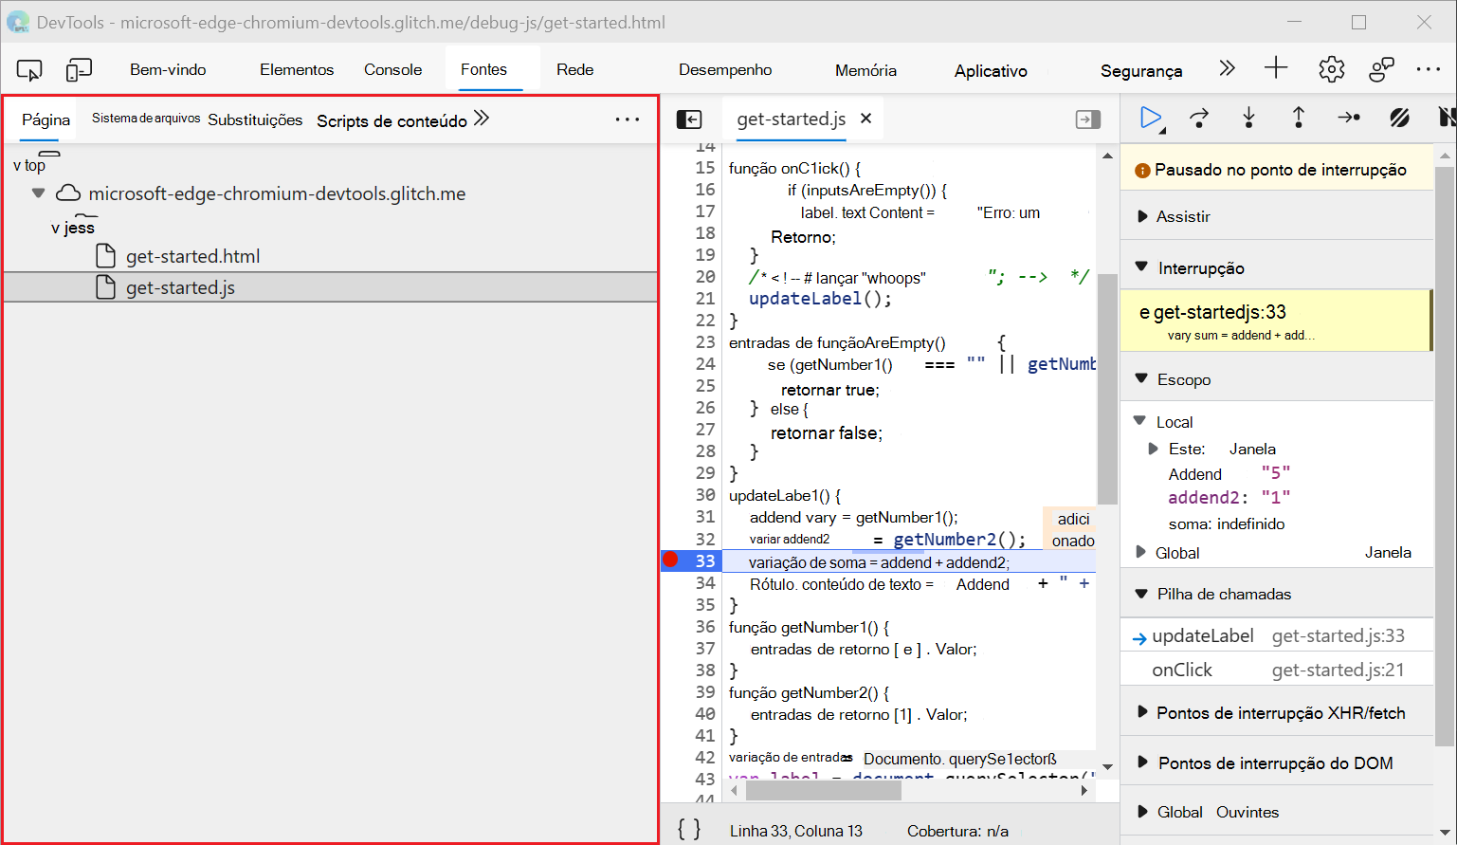This screenshot has height=845, width=1457.
Task: Expand the Este: Janela object
Action: (1154, 449)
